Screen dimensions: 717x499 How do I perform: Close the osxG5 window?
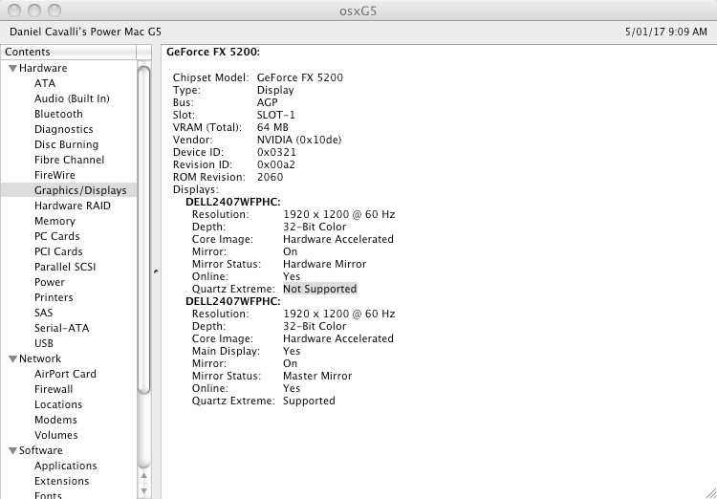(14, 11)
